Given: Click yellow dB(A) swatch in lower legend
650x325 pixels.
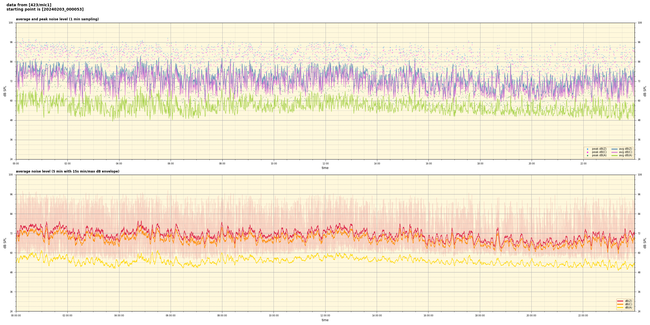Looking at the screenshot, I should [x=620, y=307].
